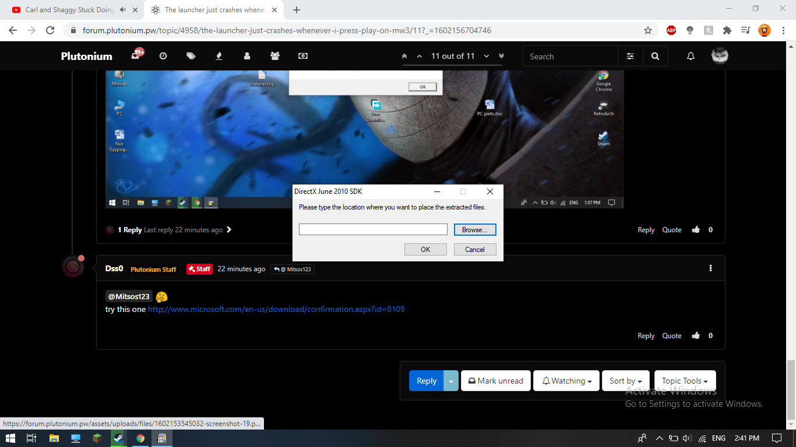Open the Recent topics clock icon
This screenshot has width=796, height=447.
pos(163,56)
